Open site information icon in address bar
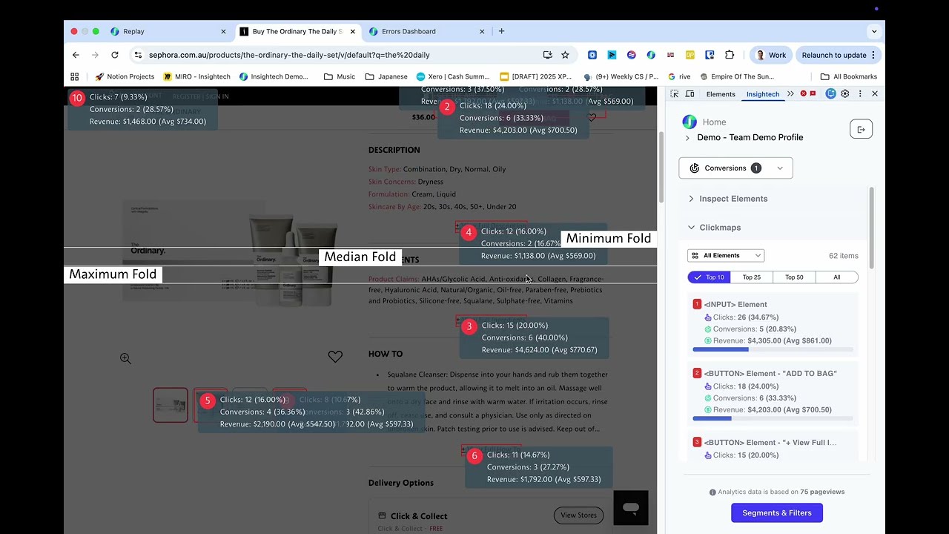The width and height of the screenshot is (949, 534). pyautogui.click(x=138, y=55)
